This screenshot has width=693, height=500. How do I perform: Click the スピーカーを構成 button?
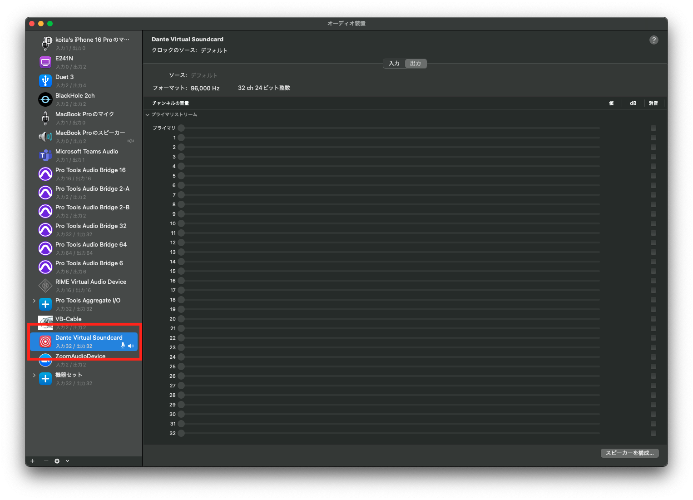(x=629, y=453)
